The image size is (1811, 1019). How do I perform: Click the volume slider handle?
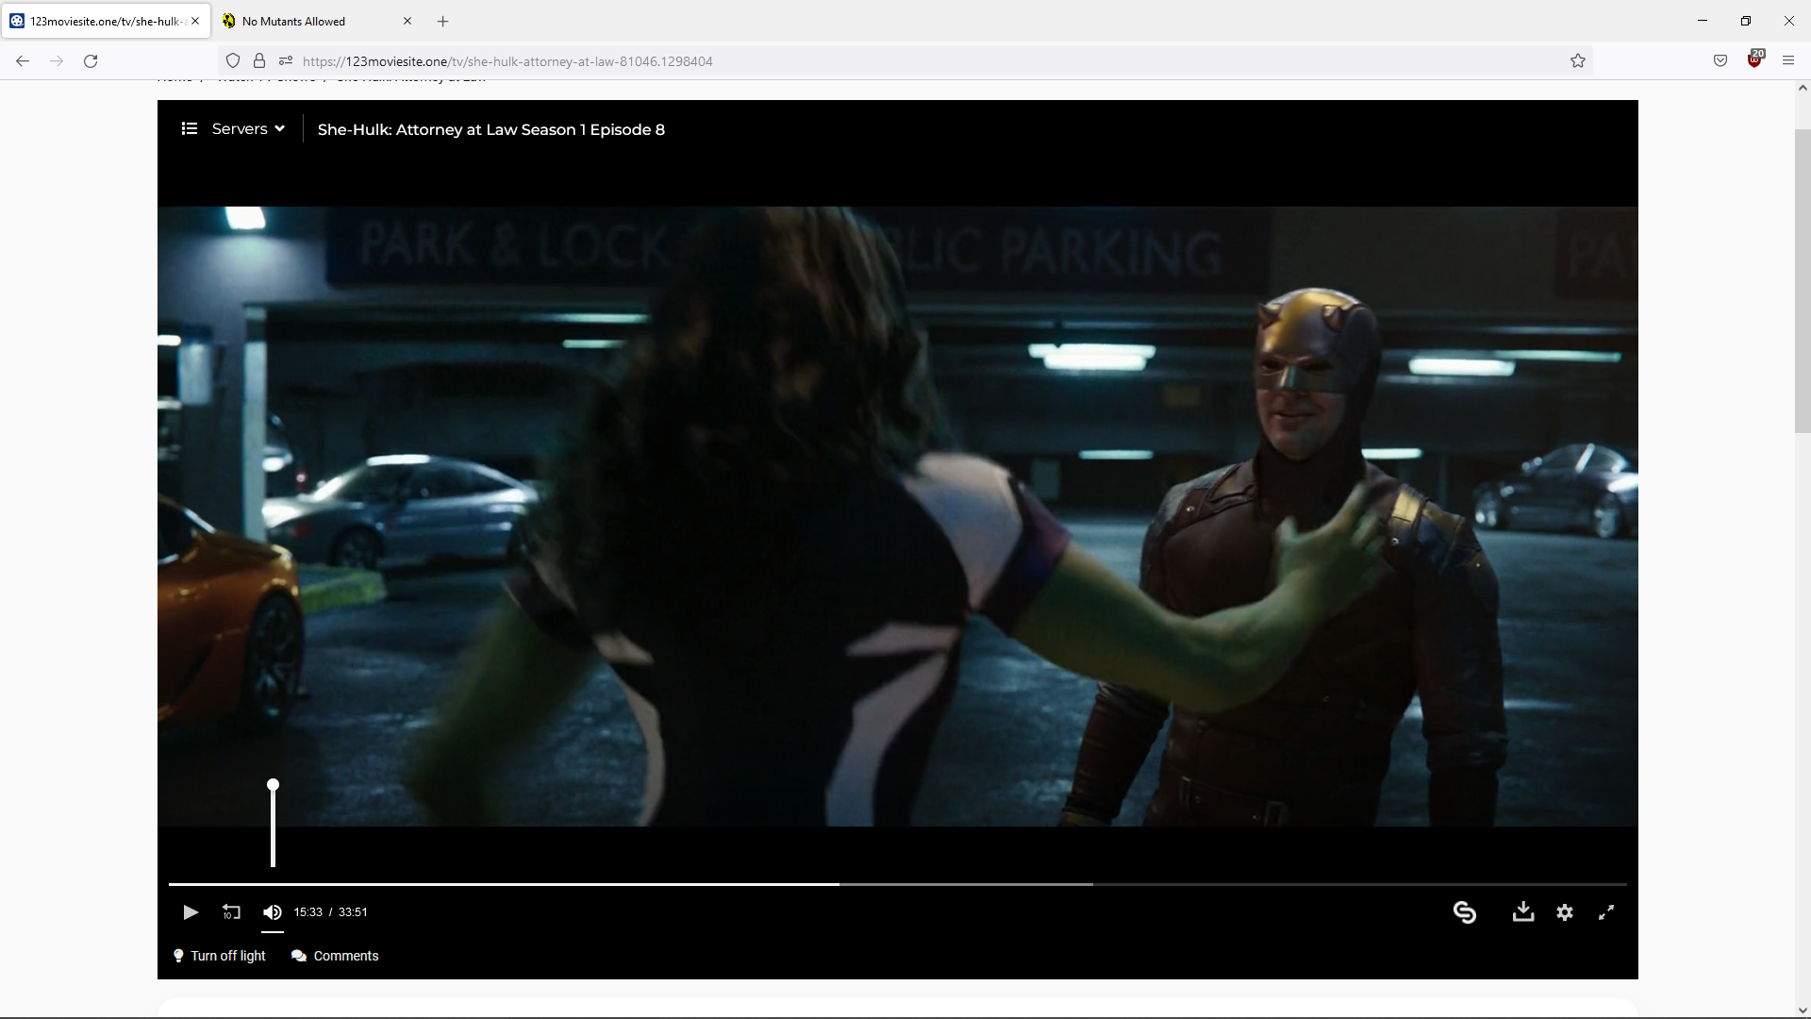274,785
